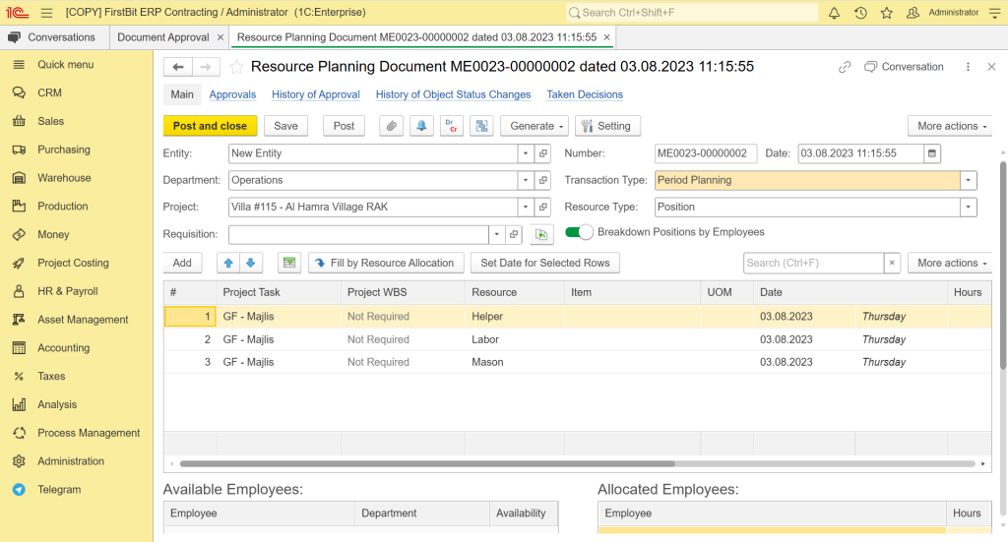
Task: Switch to the Approvals tab
Action: [x=232, y=94]
